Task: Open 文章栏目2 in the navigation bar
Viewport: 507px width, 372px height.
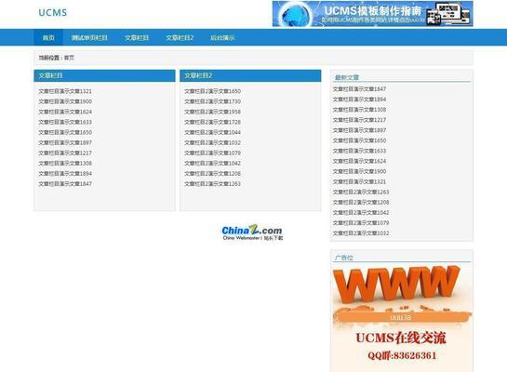Action: [x=180, y=38]
